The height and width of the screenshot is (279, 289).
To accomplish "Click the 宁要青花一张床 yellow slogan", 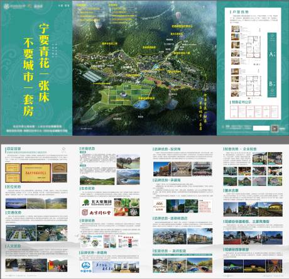I will [44, 63].
